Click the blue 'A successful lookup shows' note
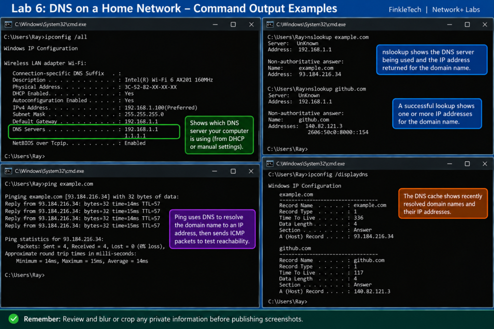The width and height of the screenshot is (494, 329). (437, 114)
